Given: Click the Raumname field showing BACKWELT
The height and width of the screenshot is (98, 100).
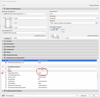Looking at the screenshot, I should tap(73, 18).
